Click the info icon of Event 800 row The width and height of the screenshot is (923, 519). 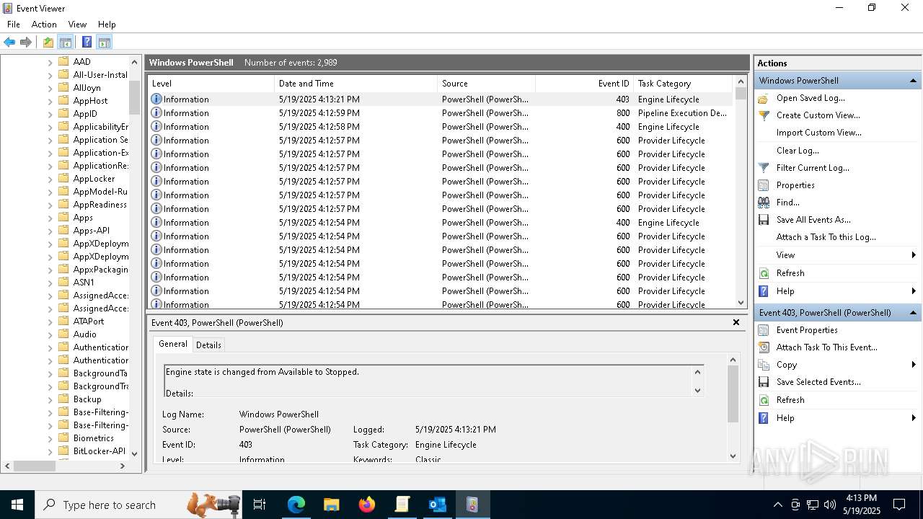156,113
